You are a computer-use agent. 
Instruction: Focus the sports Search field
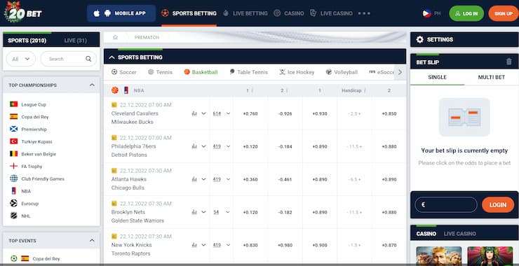(x=69, y=59)
